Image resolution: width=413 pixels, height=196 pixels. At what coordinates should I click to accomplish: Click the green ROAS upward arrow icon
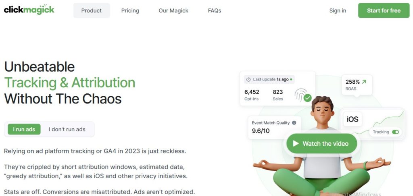[x=364, y=82]
